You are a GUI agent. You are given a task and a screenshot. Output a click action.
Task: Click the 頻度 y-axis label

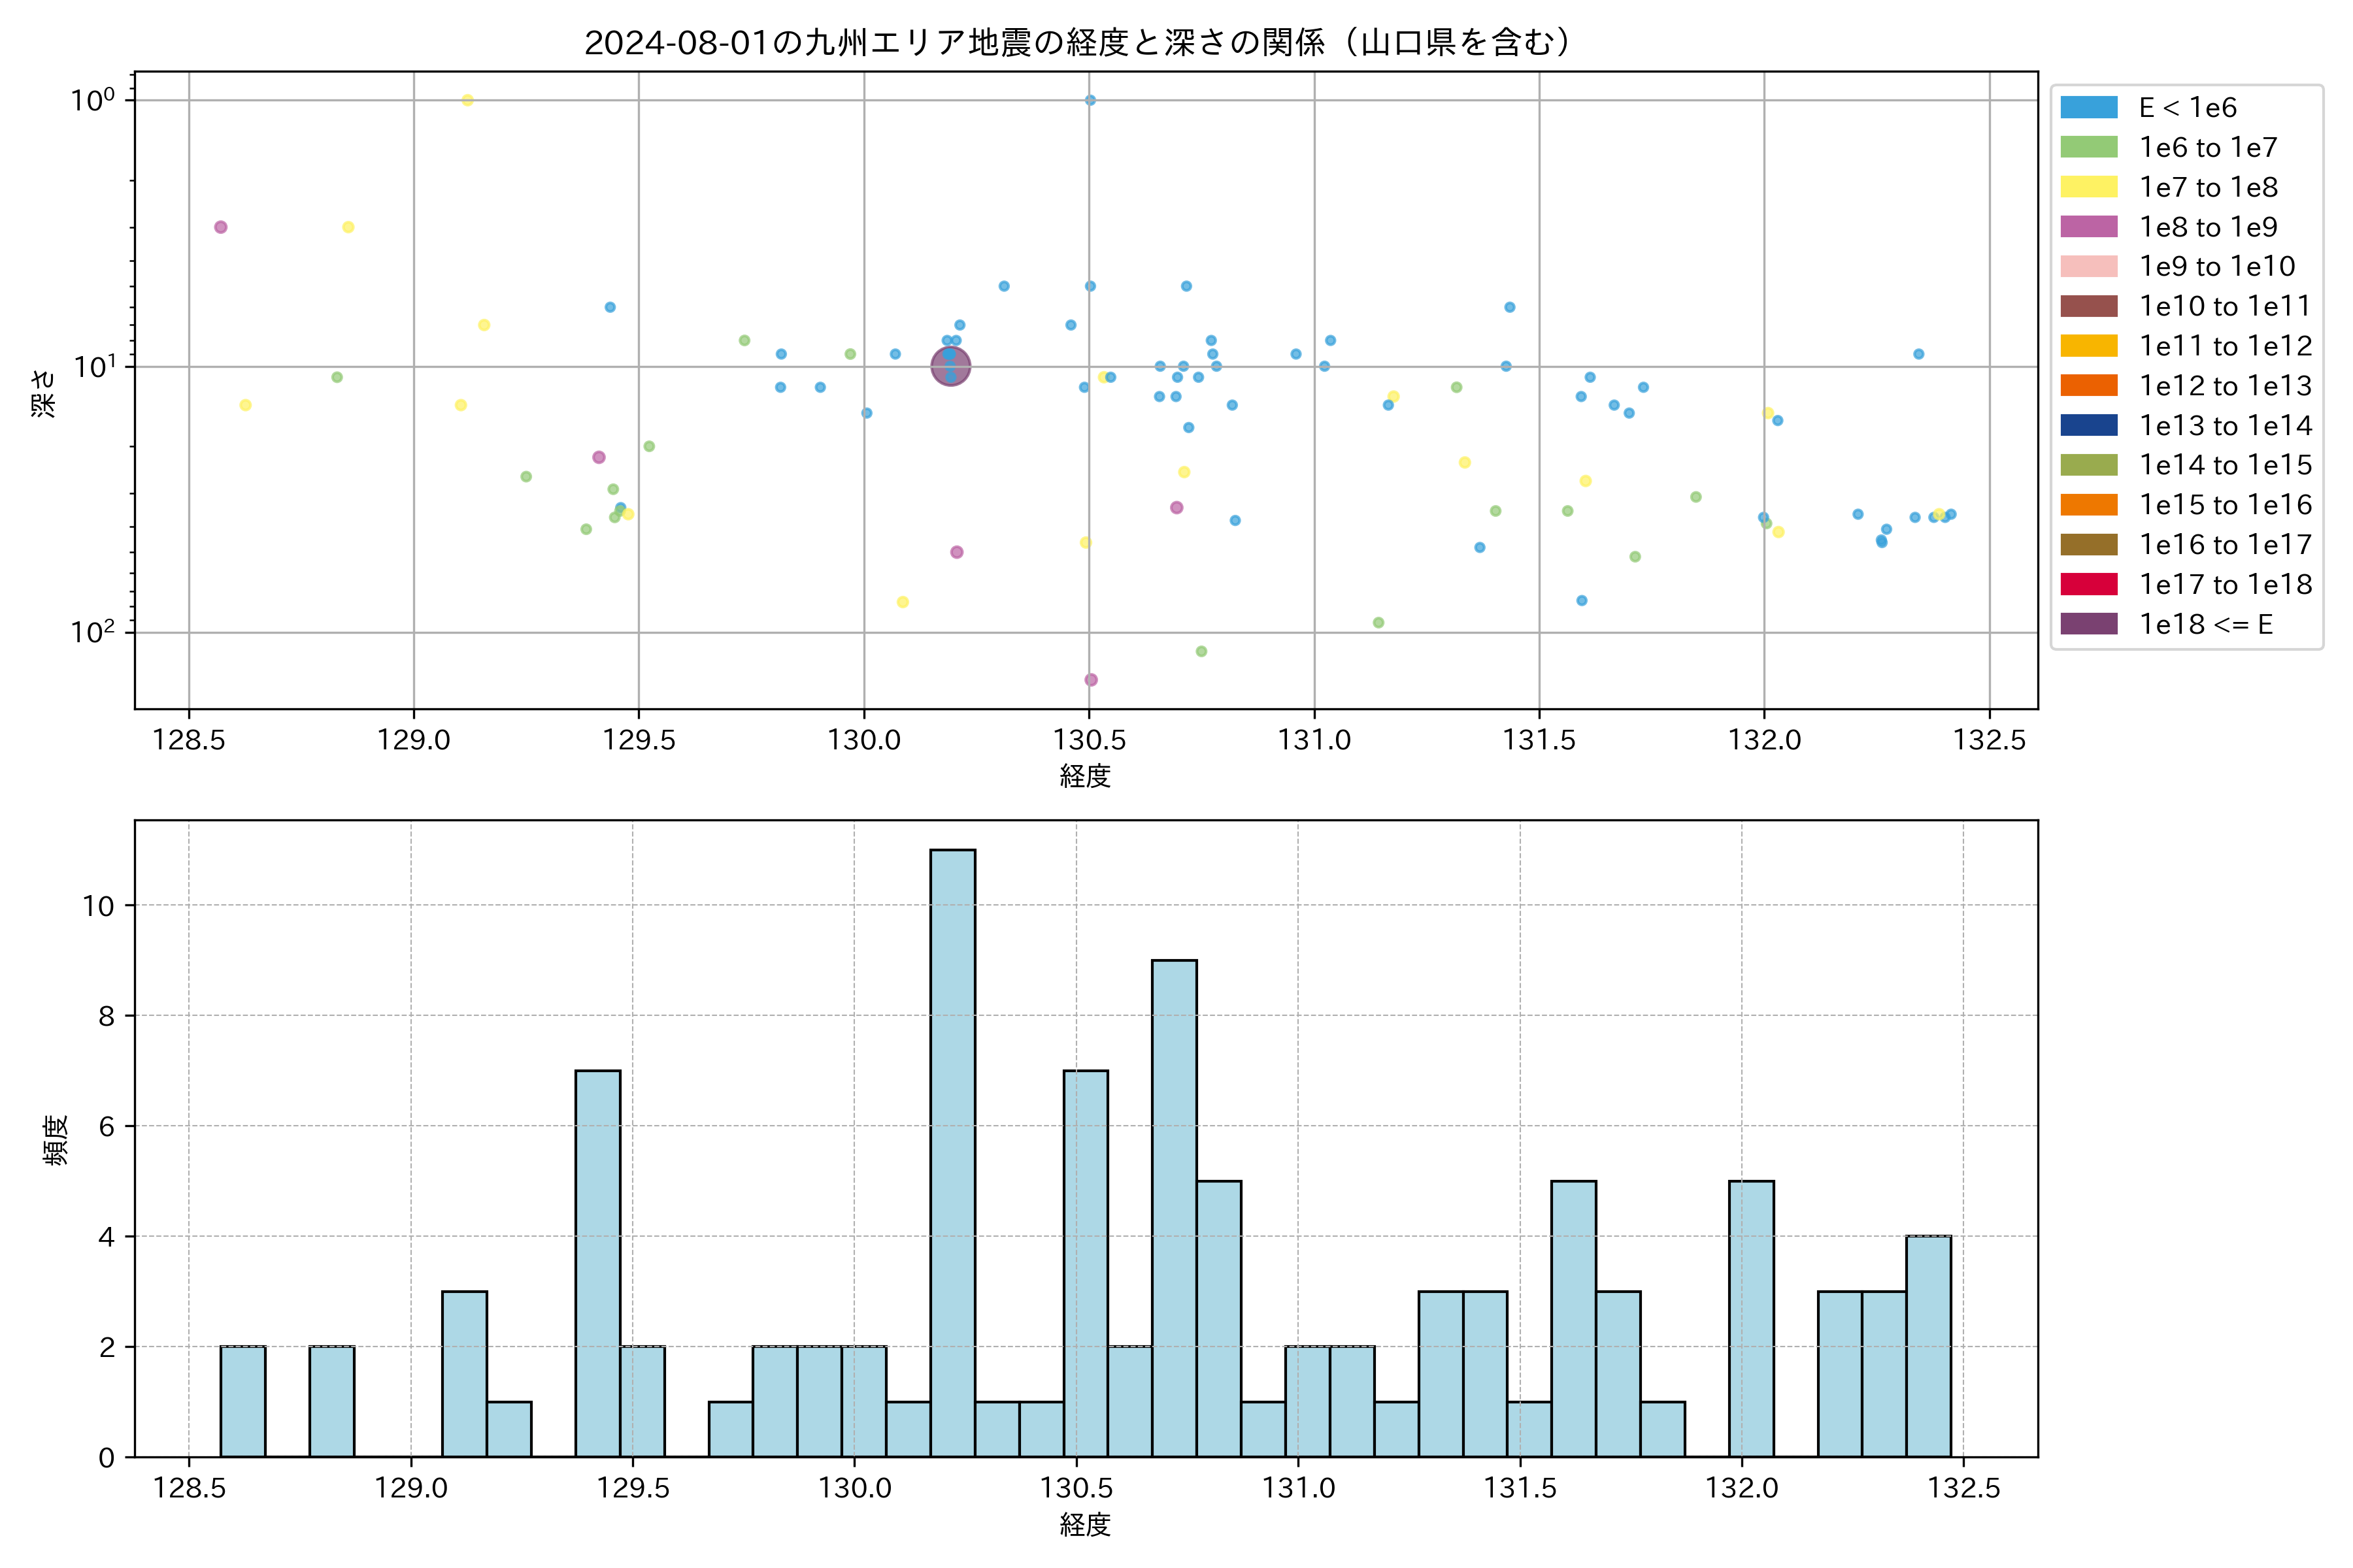(56, 1140)
